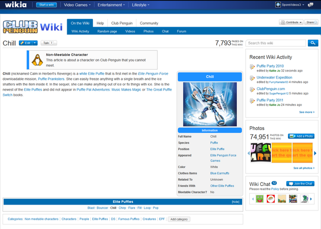
Task: Open the Photos section in nav bar
Action: click(148, 31)
